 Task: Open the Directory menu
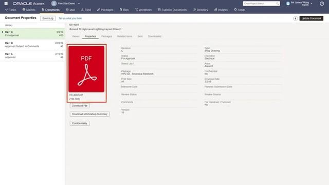(x=200, y=10)
